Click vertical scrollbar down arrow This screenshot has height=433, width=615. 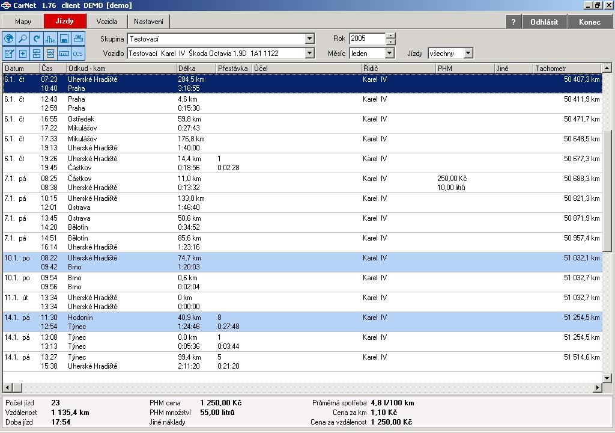pyautogui.click(x=607, y=378)
